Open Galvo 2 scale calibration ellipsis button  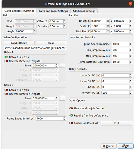point(62,98)
